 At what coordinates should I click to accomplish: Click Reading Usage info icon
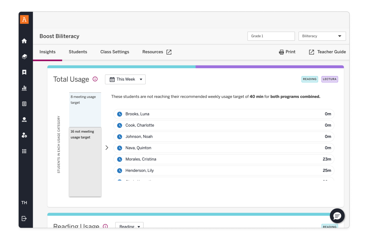coord(105,226)
